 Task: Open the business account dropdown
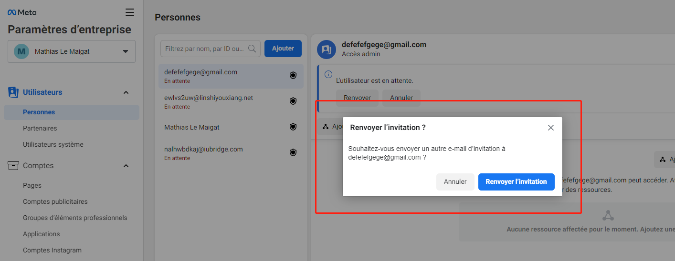coord(72,51)
